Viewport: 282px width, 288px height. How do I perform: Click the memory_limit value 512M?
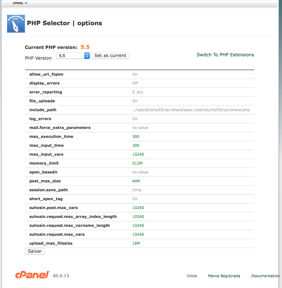coord(137,163)
